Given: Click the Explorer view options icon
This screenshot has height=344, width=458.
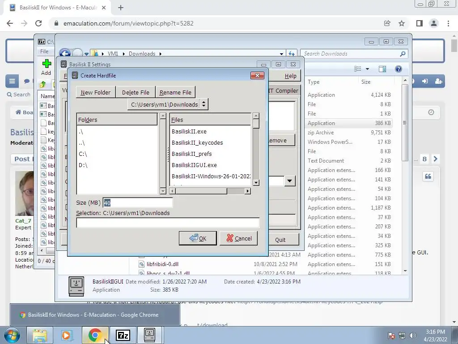Looking at the screenshot, I should (358, 69).
